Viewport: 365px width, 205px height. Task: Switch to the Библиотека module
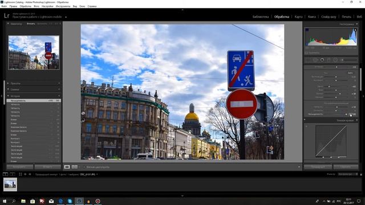coord(261,17)
